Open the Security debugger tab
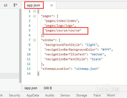Screen dimensions: 127x98 tap(15, 95)
